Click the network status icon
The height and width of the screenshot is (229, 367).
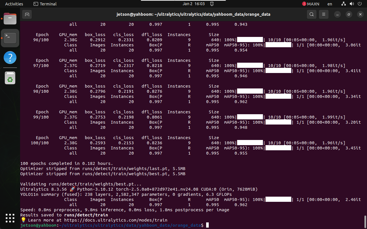pos(344,4)
